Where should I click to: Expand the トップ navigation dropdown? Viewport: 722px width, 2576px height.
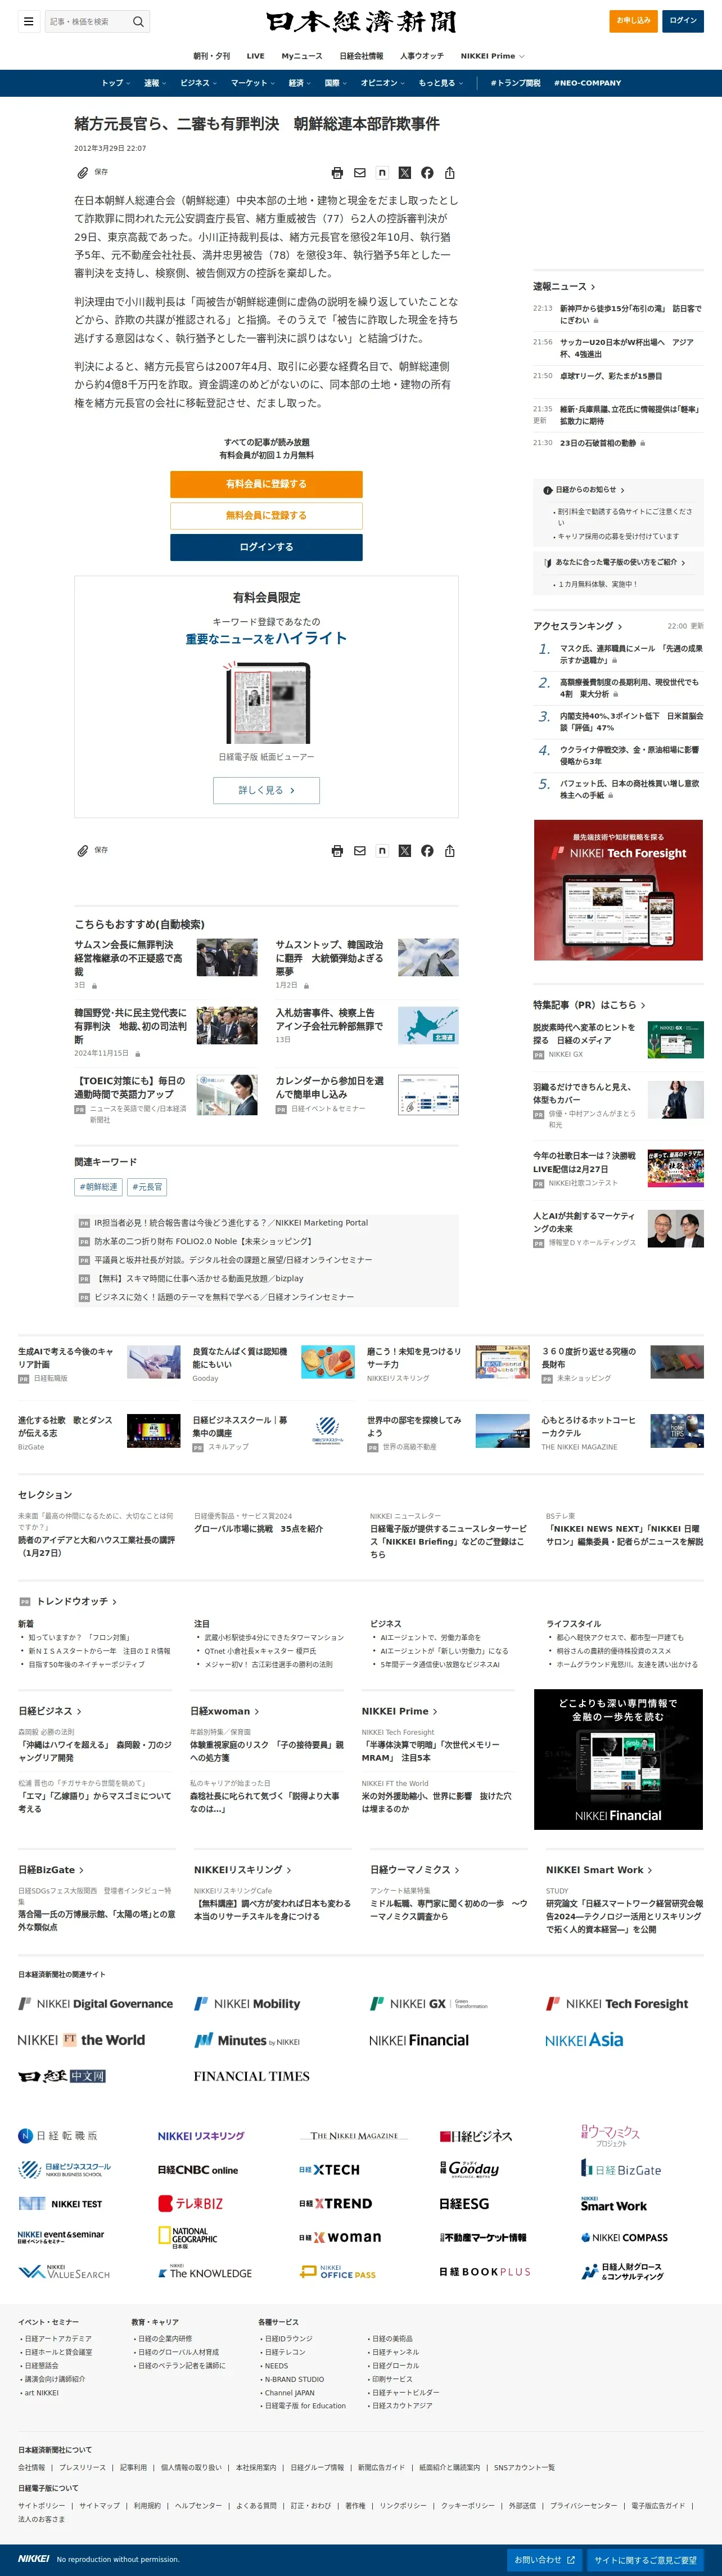tap(115, 83)
